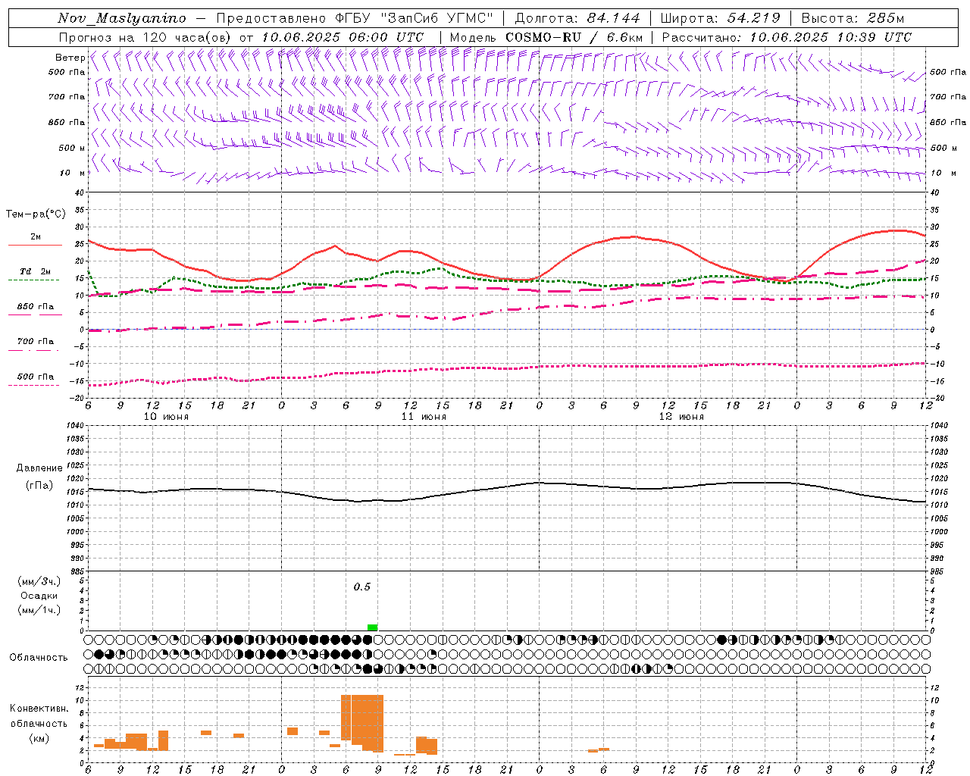
Task: Click the 'Рассчитано: 10.06.2025 10:39 UTC' text
Action: click(x=787, y=37)
